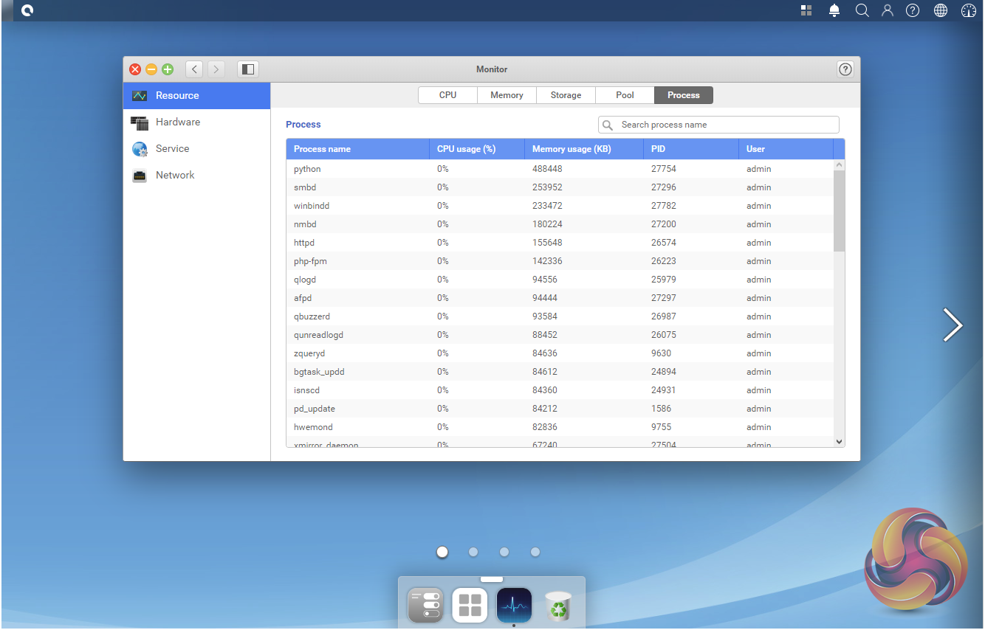Switch to the Memory tab
985x630 pixels.
[507, 95]
